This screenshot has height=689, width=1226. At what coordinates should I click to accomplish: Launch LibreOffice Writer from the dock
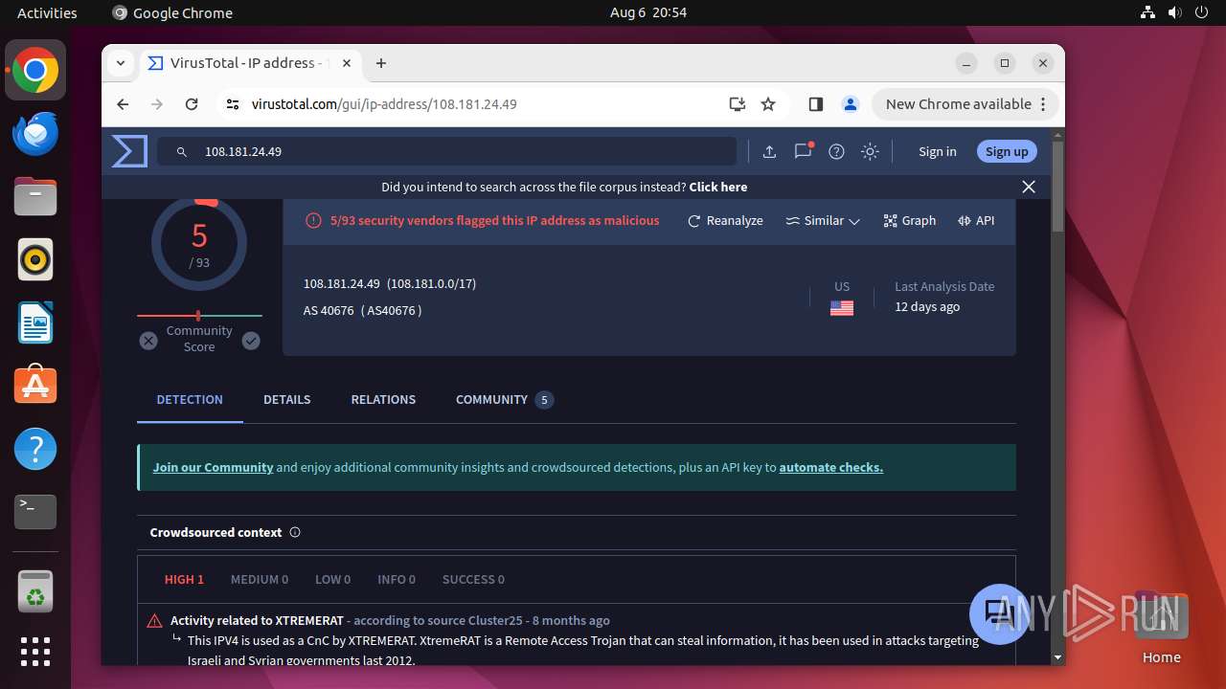(x=35, y=322)
